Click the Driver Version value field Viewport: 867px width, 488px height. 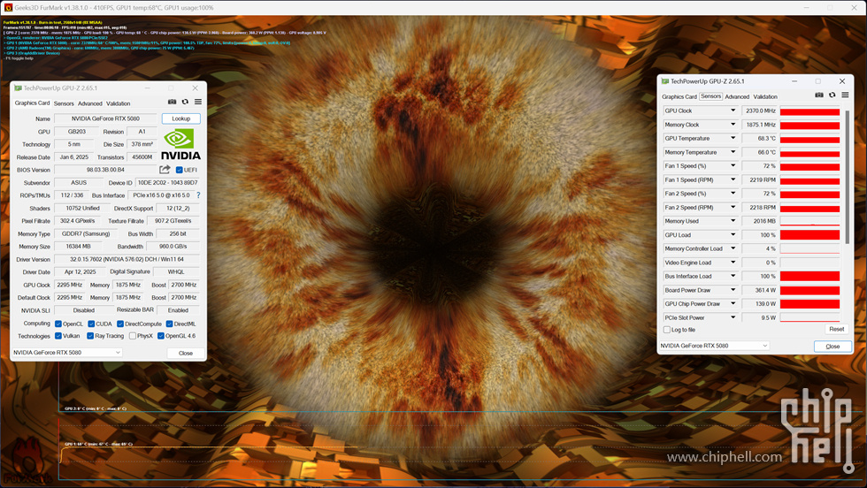pyautogui.click(x=127, y=259)
